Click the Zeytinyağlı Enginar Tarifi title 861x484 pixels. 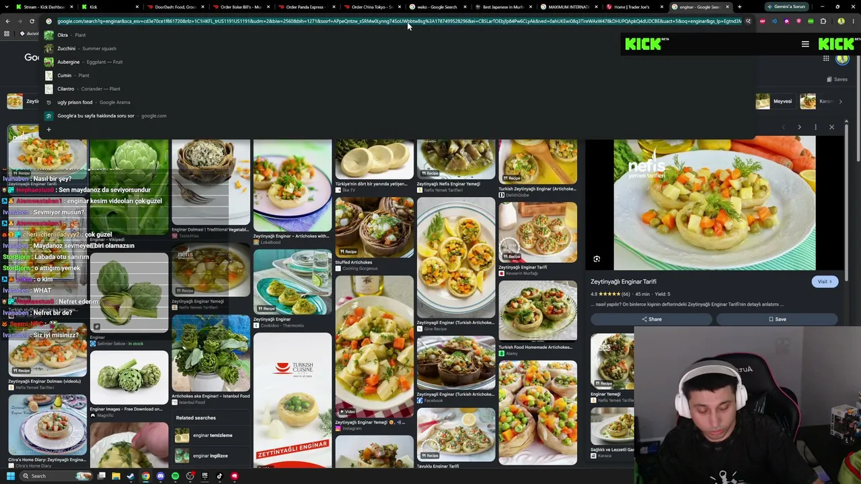coord(624,282)
